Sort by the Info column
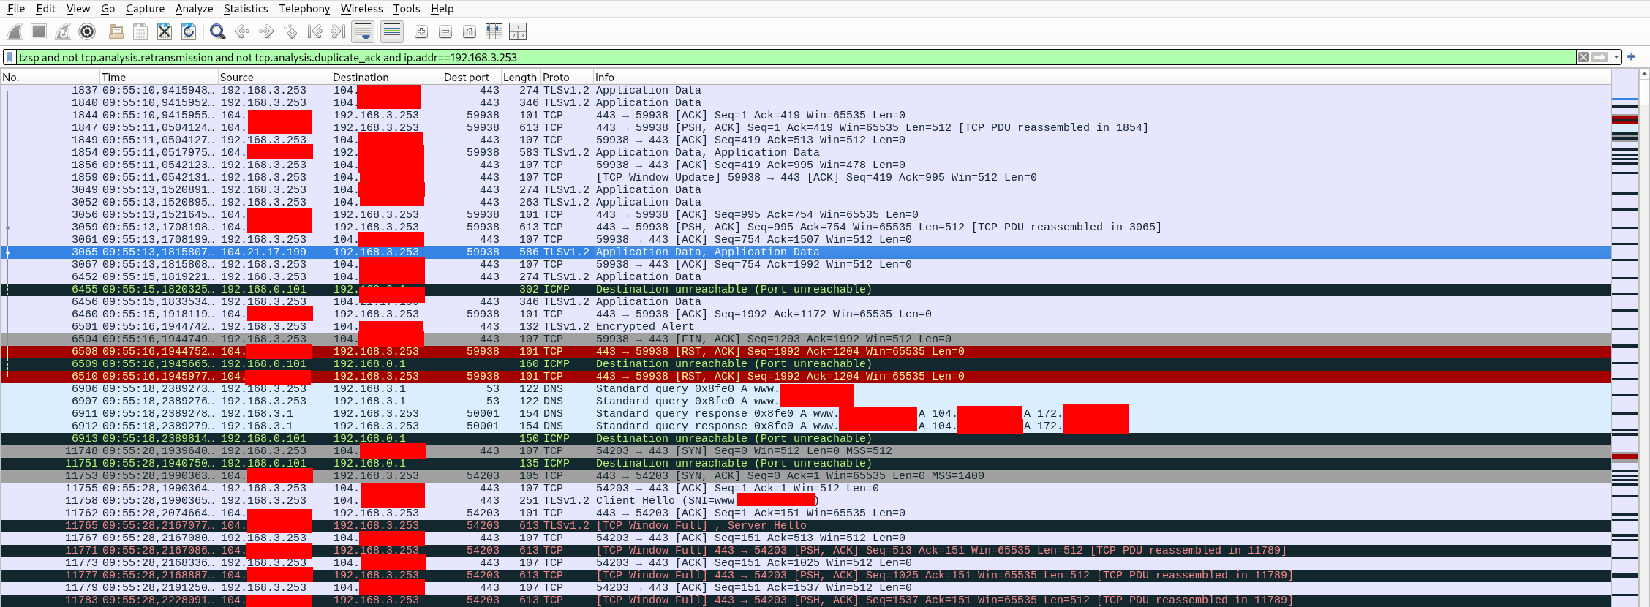Image resolution: width=1650 pixels, height=607 pixels. pyautogui.click(x=1101, y=77)
